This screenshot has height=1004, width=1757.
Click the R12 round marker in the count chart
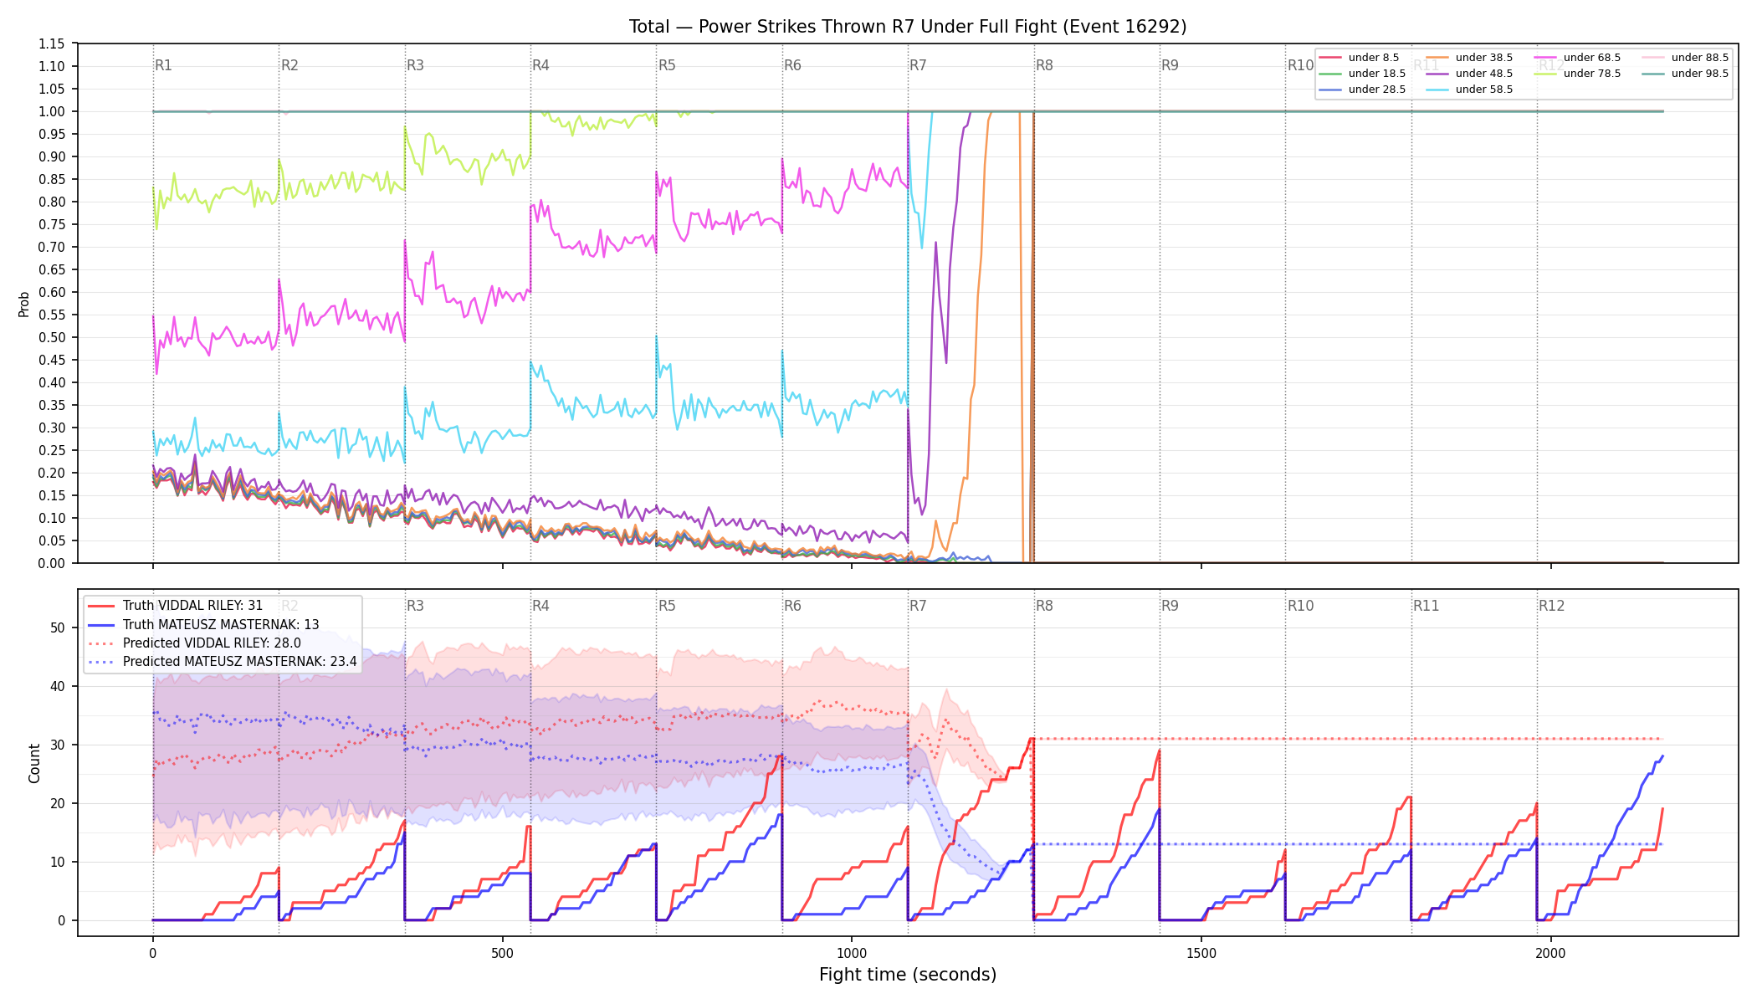[x=1551, y=606]
